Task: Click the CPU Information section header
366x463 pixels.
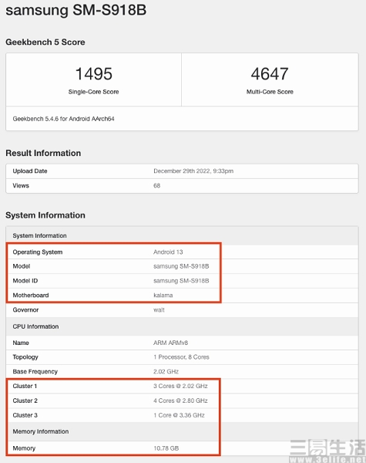Action: coord(35,326)
